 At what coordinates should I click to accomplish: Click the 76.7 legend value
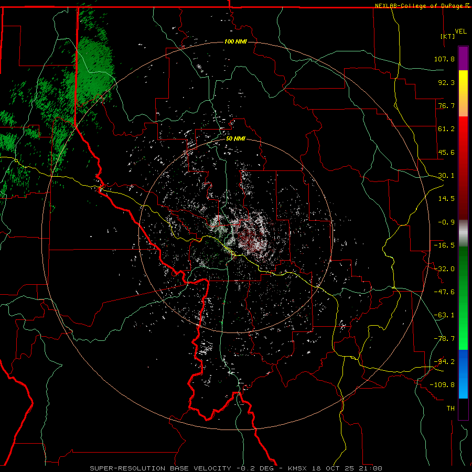pyautogui.click(x=446, y=105)
